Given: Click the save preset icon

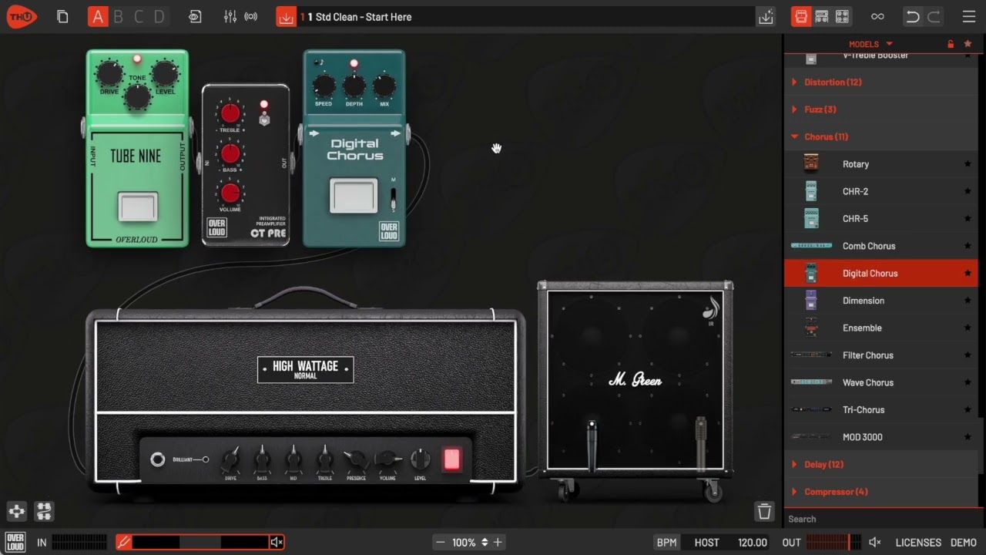Looking at the screenshot, I should pos(766,17).
